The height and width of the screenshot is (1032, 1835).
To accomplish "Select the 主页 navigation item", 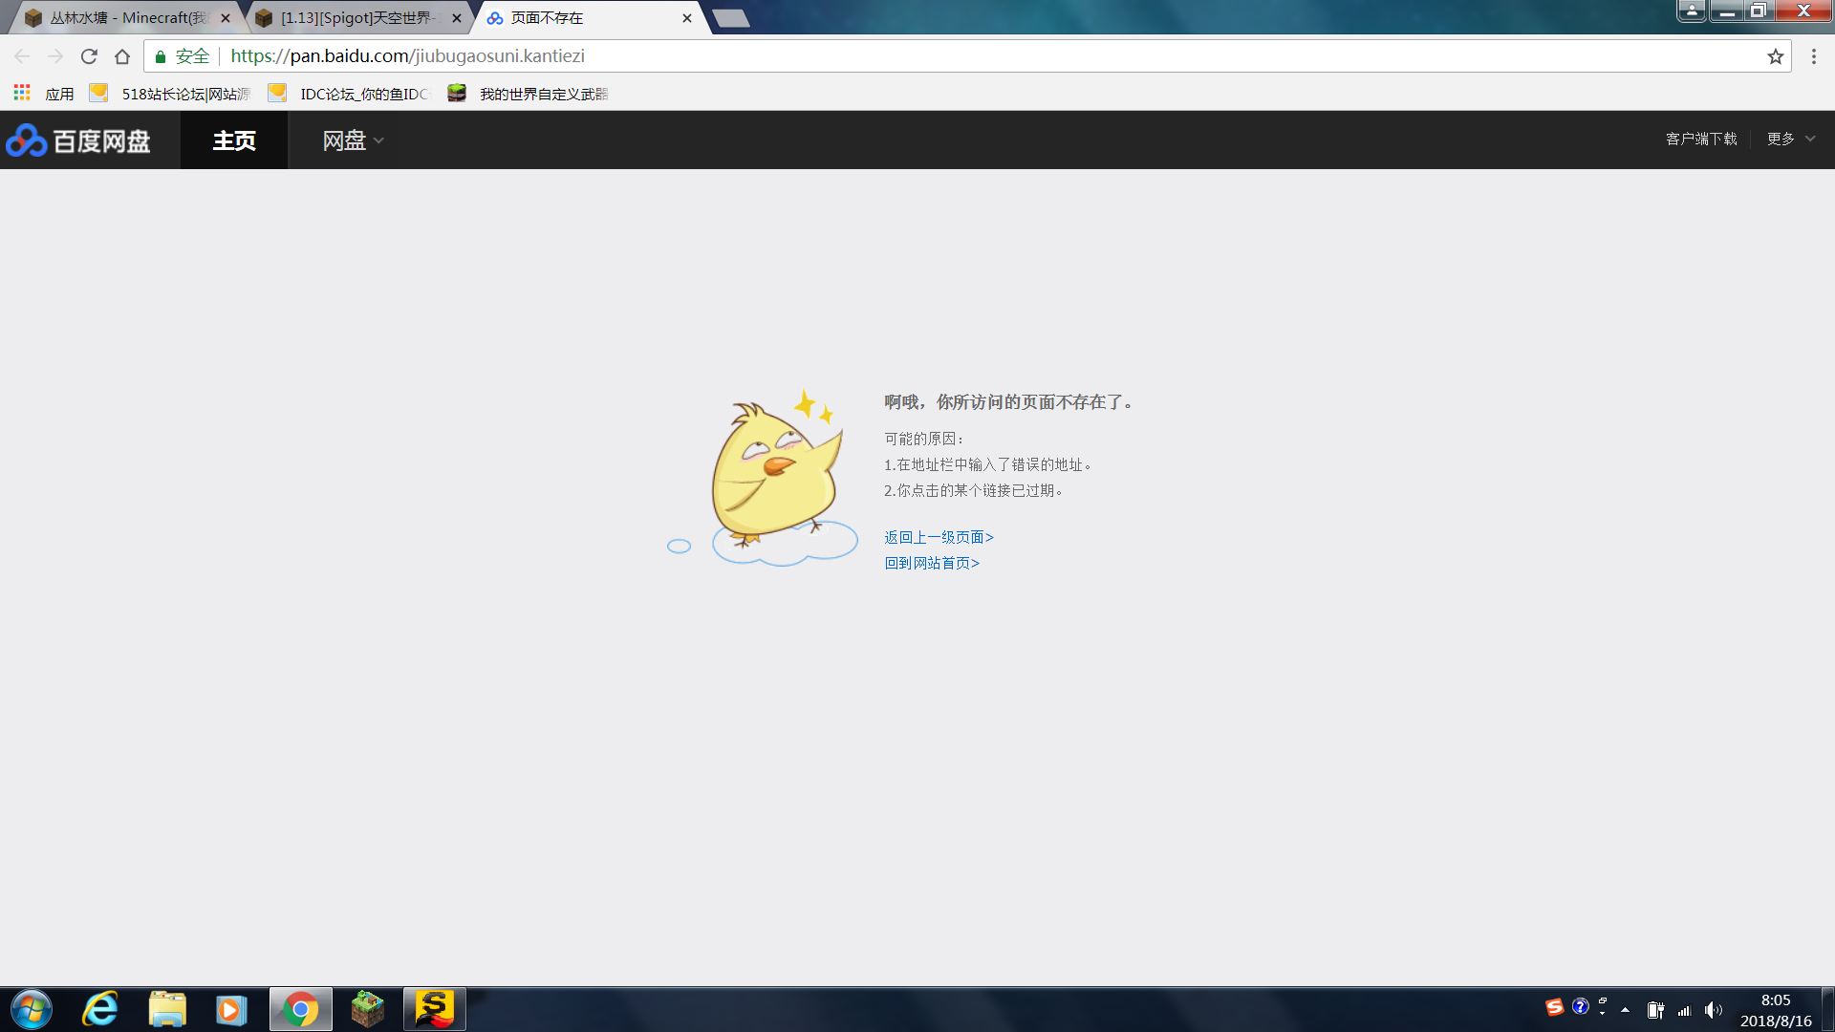I will 234,140.
